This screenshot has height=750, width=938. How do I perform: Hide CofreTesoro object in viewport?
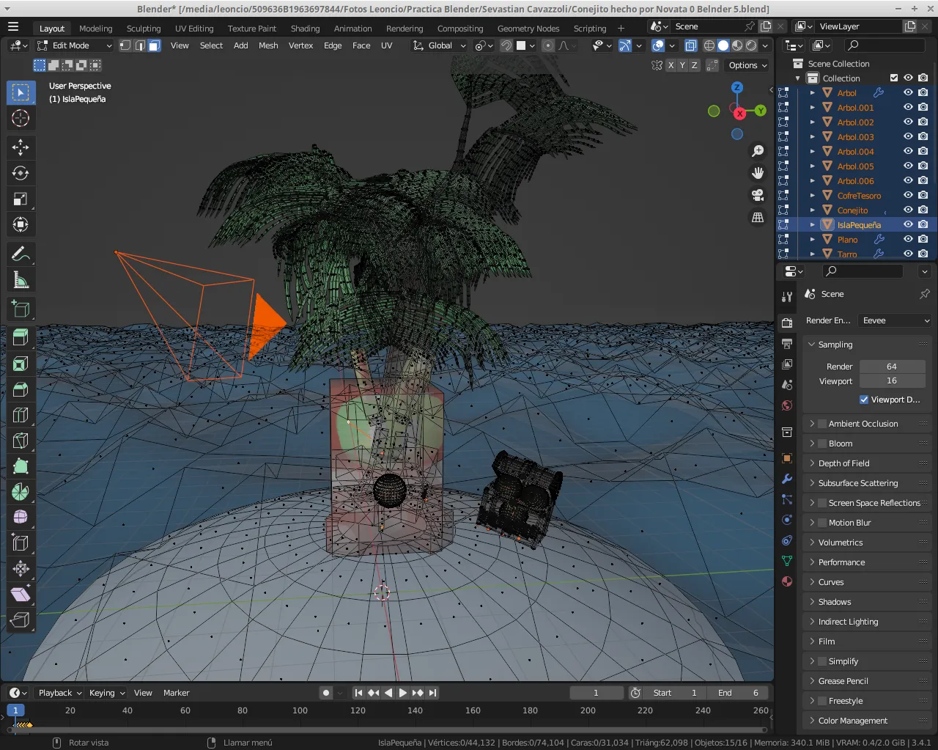pos(908,196)
